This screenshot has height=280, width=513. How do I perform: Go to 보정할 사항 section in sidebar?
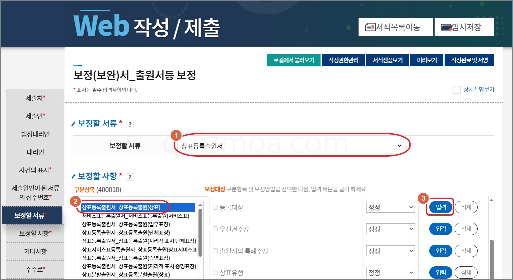click(x=35, y=233)
